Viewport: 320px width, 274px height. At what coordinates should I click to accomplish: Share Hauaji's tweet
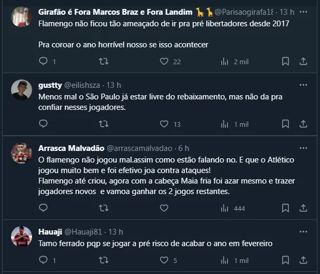[303, 260]
